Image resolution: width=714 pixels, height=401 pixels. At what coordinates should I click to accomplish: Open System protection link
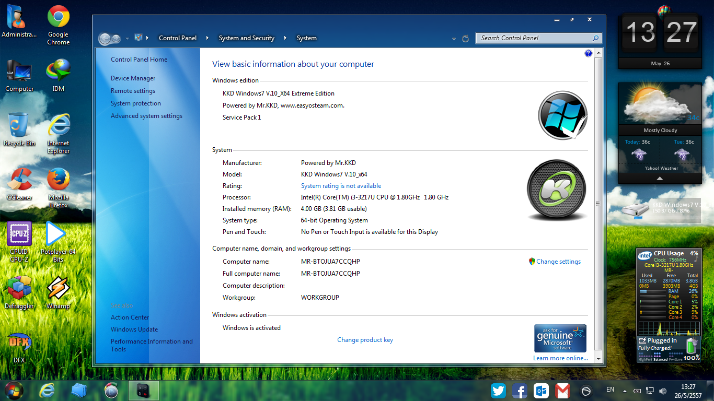click(x=136, y=103)
